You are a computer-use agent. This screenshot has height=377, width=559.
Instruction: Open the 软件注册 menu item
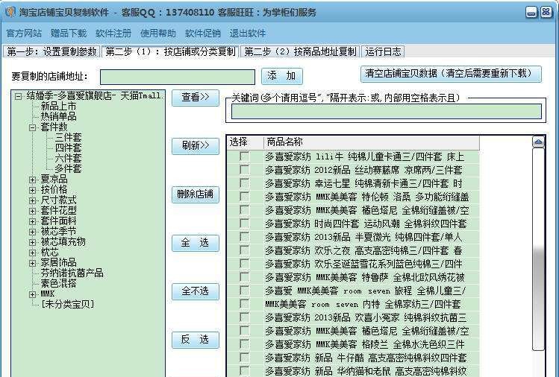pos(113,34)
